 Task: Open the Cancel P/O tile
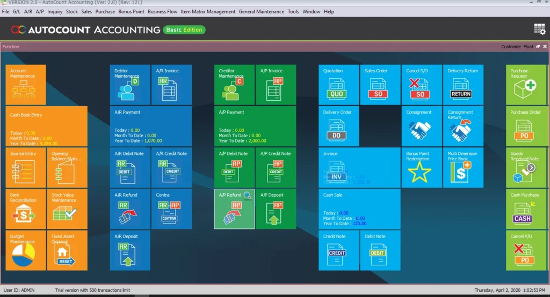[x=526, y=250]
